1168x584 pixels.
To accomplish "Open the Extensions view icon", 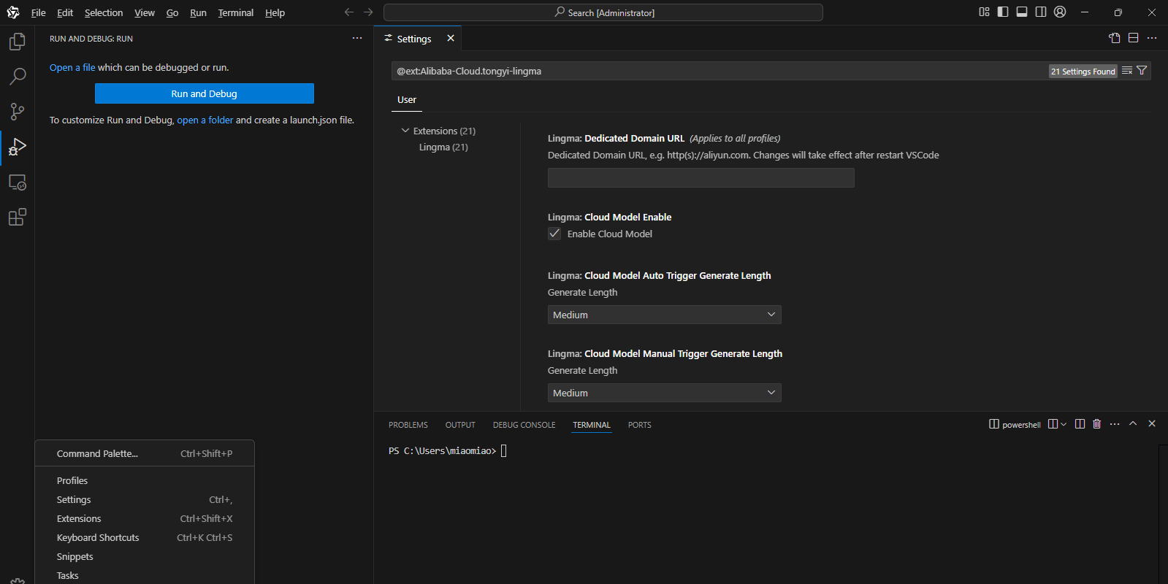I will [x=17, y=217].
